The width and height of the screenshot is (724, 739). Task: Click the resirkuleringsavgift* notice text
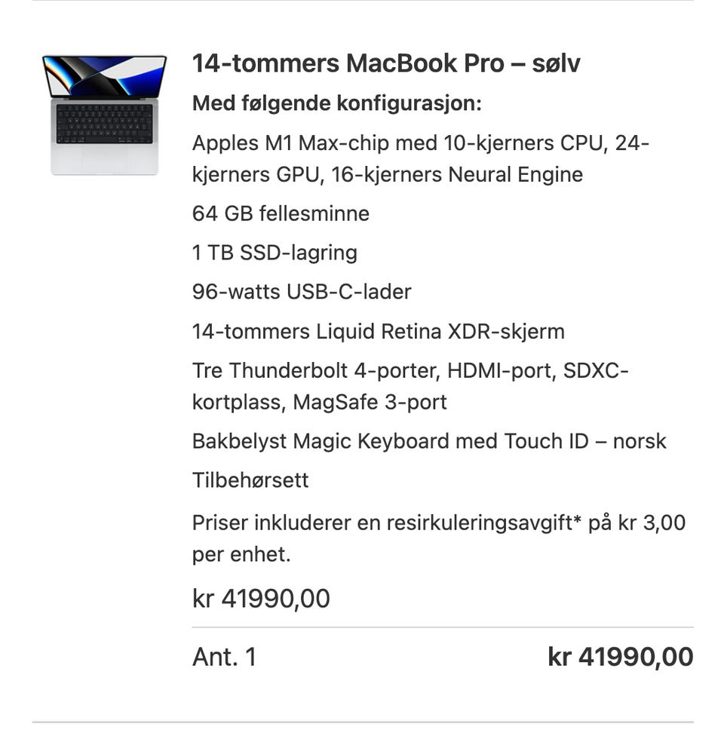coord(438,523)
